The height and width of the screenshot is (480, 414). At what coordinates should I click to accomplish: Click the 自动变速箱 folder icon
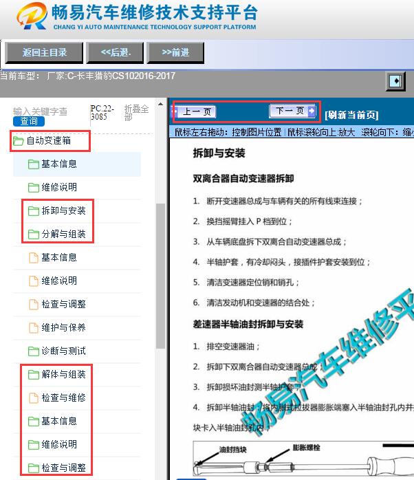pyautogui.click(x=19, y=141)
